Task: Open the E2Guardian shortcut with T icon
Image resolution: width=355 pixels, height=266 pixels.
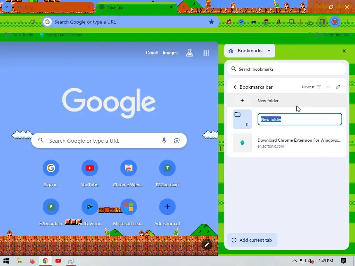Action: point(167,173)
